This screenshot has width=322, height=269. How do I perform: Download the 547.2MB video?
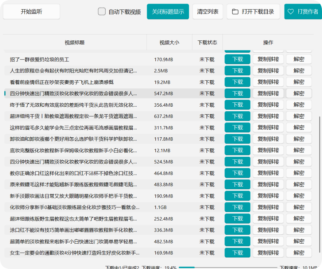coord(237,94)
